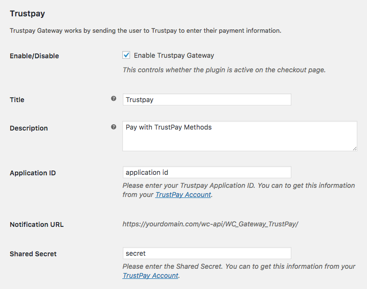Click the 'Trustpay Gateway works by sending' intro text
The width and height of the screenshot is (367, 289).
pos(145,31)
